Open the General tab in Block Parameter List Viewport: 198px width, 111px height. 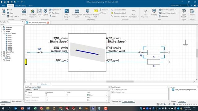(28, 89)
